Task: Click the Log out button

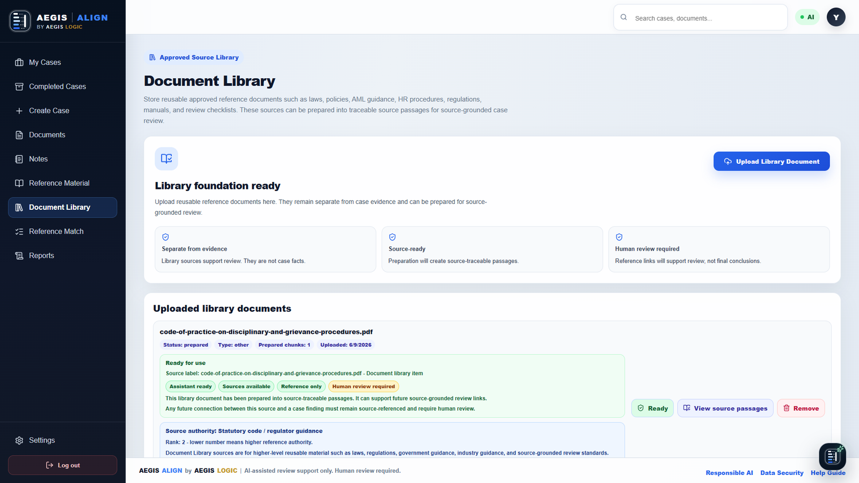Action: click(62, 465)
